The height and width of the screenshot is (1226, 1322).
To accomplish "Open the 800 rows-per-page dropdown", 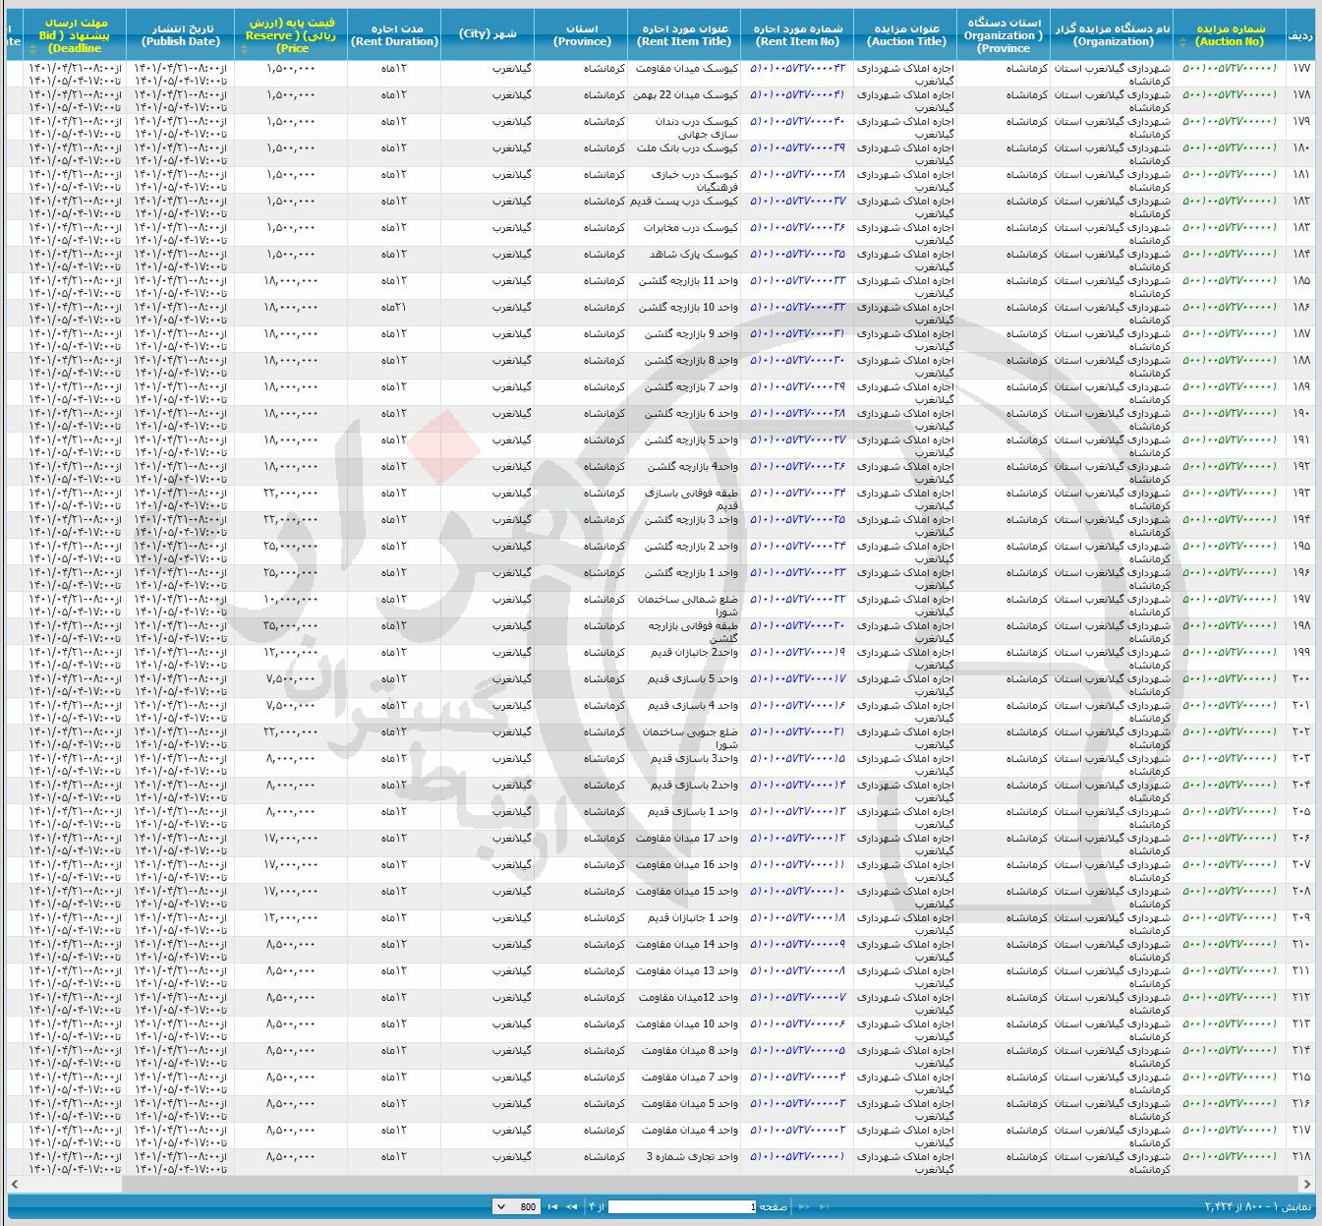I will point(516,1206).
